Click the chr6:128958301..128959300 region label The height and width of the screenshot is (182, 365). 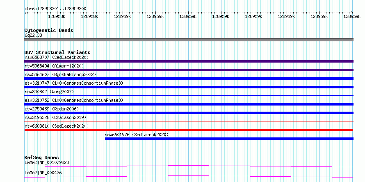tap(55, 9)
